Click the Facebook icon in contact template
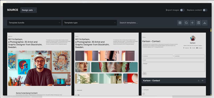The height and width of the screenshot is (98, 214). pyautogui.click(x=184, y=48)
